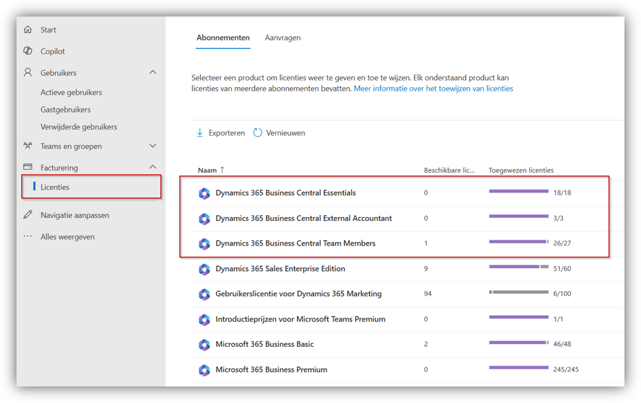Click the 26/27 assigned licenses value
The image size is (641, 403).
[x=562, y=243]
